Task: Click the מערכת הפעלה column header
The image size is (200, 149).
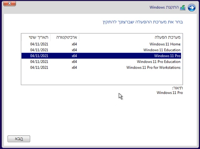Action: click(x=130, y=37)
